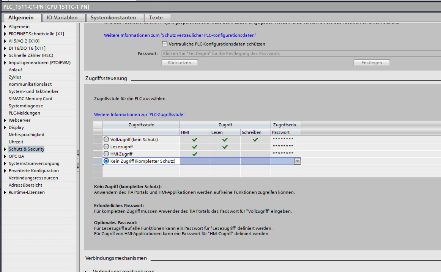Open link about PLC-Zugriffsstufe information

(139, 115)
